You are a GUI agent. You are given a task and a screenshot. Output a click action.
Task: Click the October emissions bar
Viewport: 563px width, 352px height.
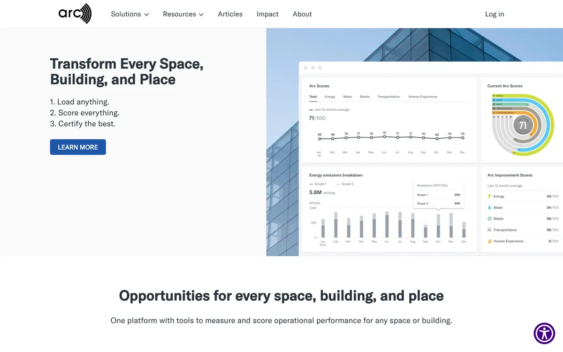point(438,226)
